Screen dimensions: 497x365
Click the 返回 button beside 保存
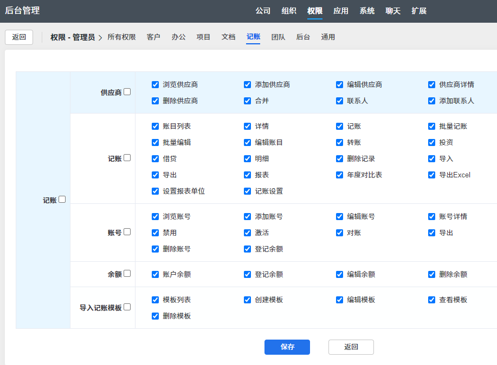click(x=351, y=347)
